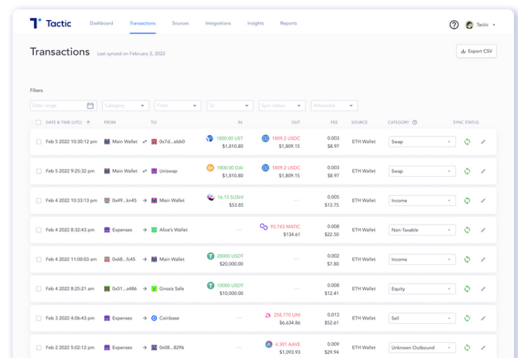This screenshot has width=518, height=358.
Task: Check the Feb 5 10:30:12 pm row
Action: 39,142
